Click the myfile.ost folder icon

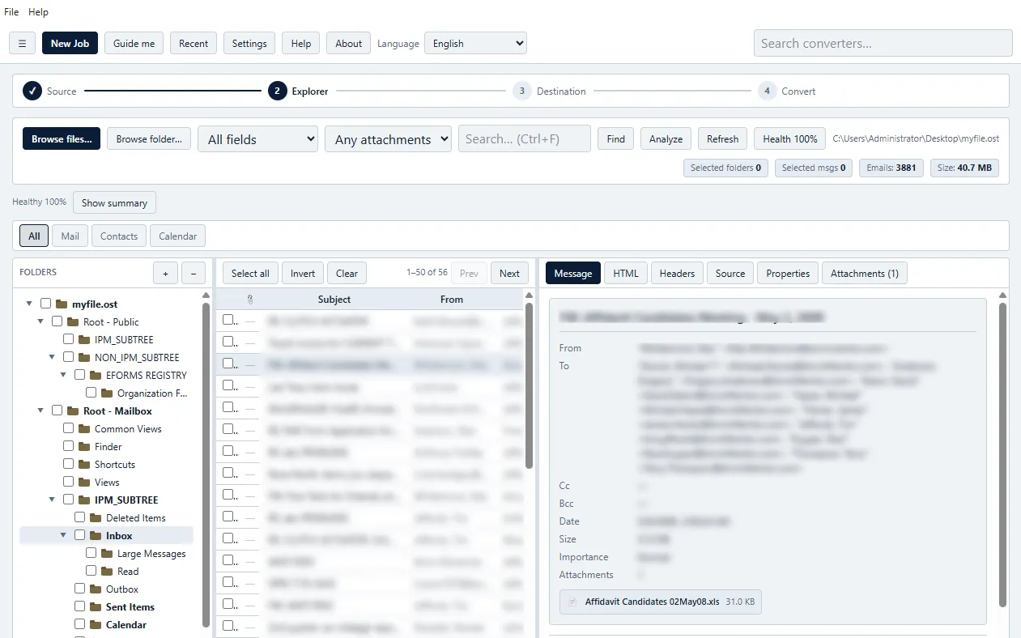pos(62,304)
